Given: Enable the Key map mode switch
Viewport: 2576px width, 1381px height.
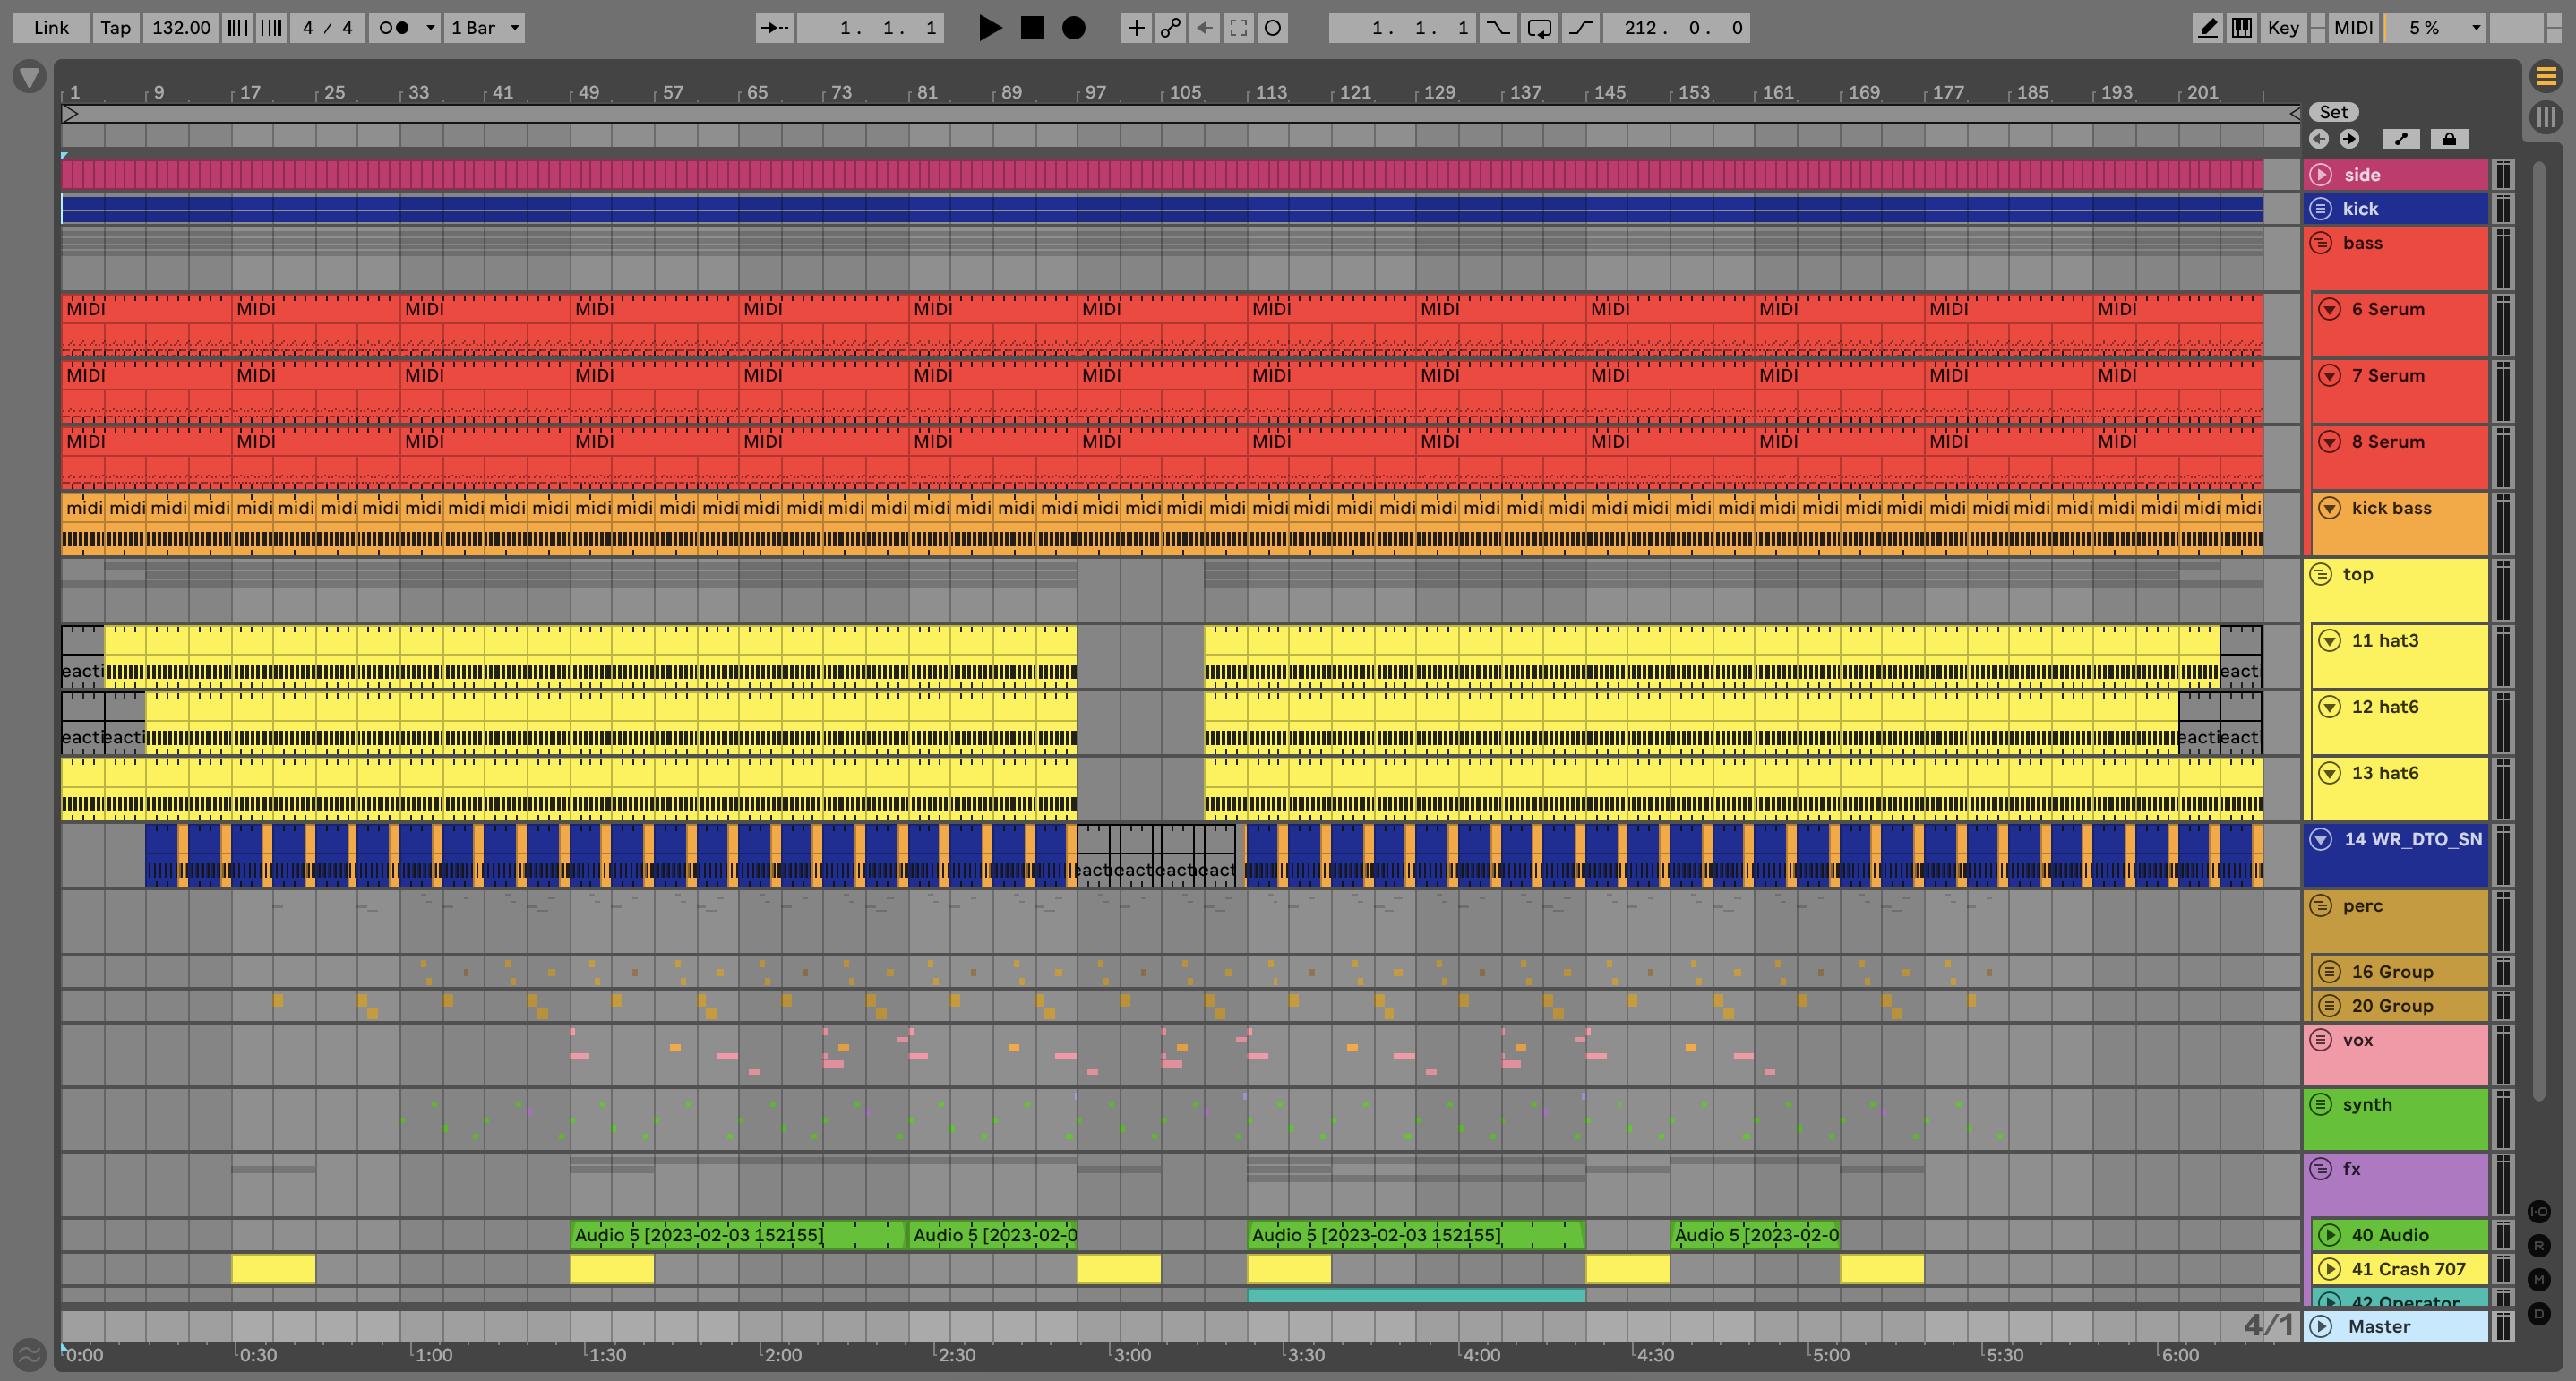Looking at the screenshot, I should (x=2283, y=28).
